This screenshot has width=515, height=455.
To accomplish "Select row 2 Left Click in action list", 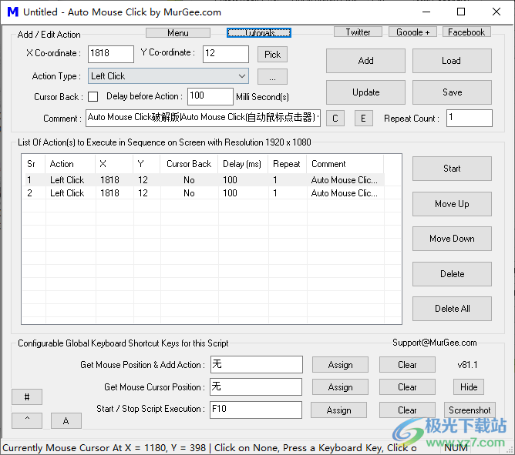I will pos(204,193).
